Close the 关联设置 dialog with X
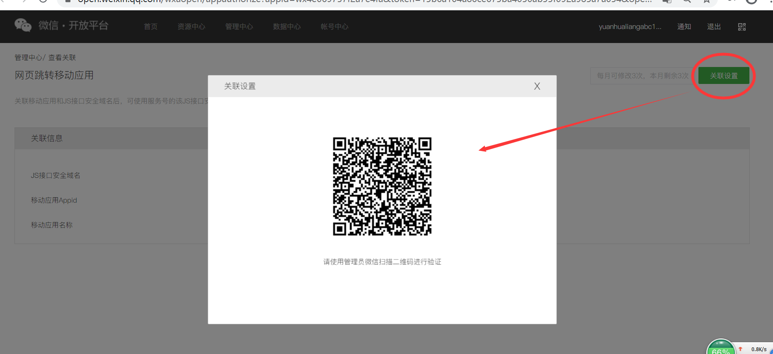This screenshot has height=354, width=773. click(x=537, y=86)
